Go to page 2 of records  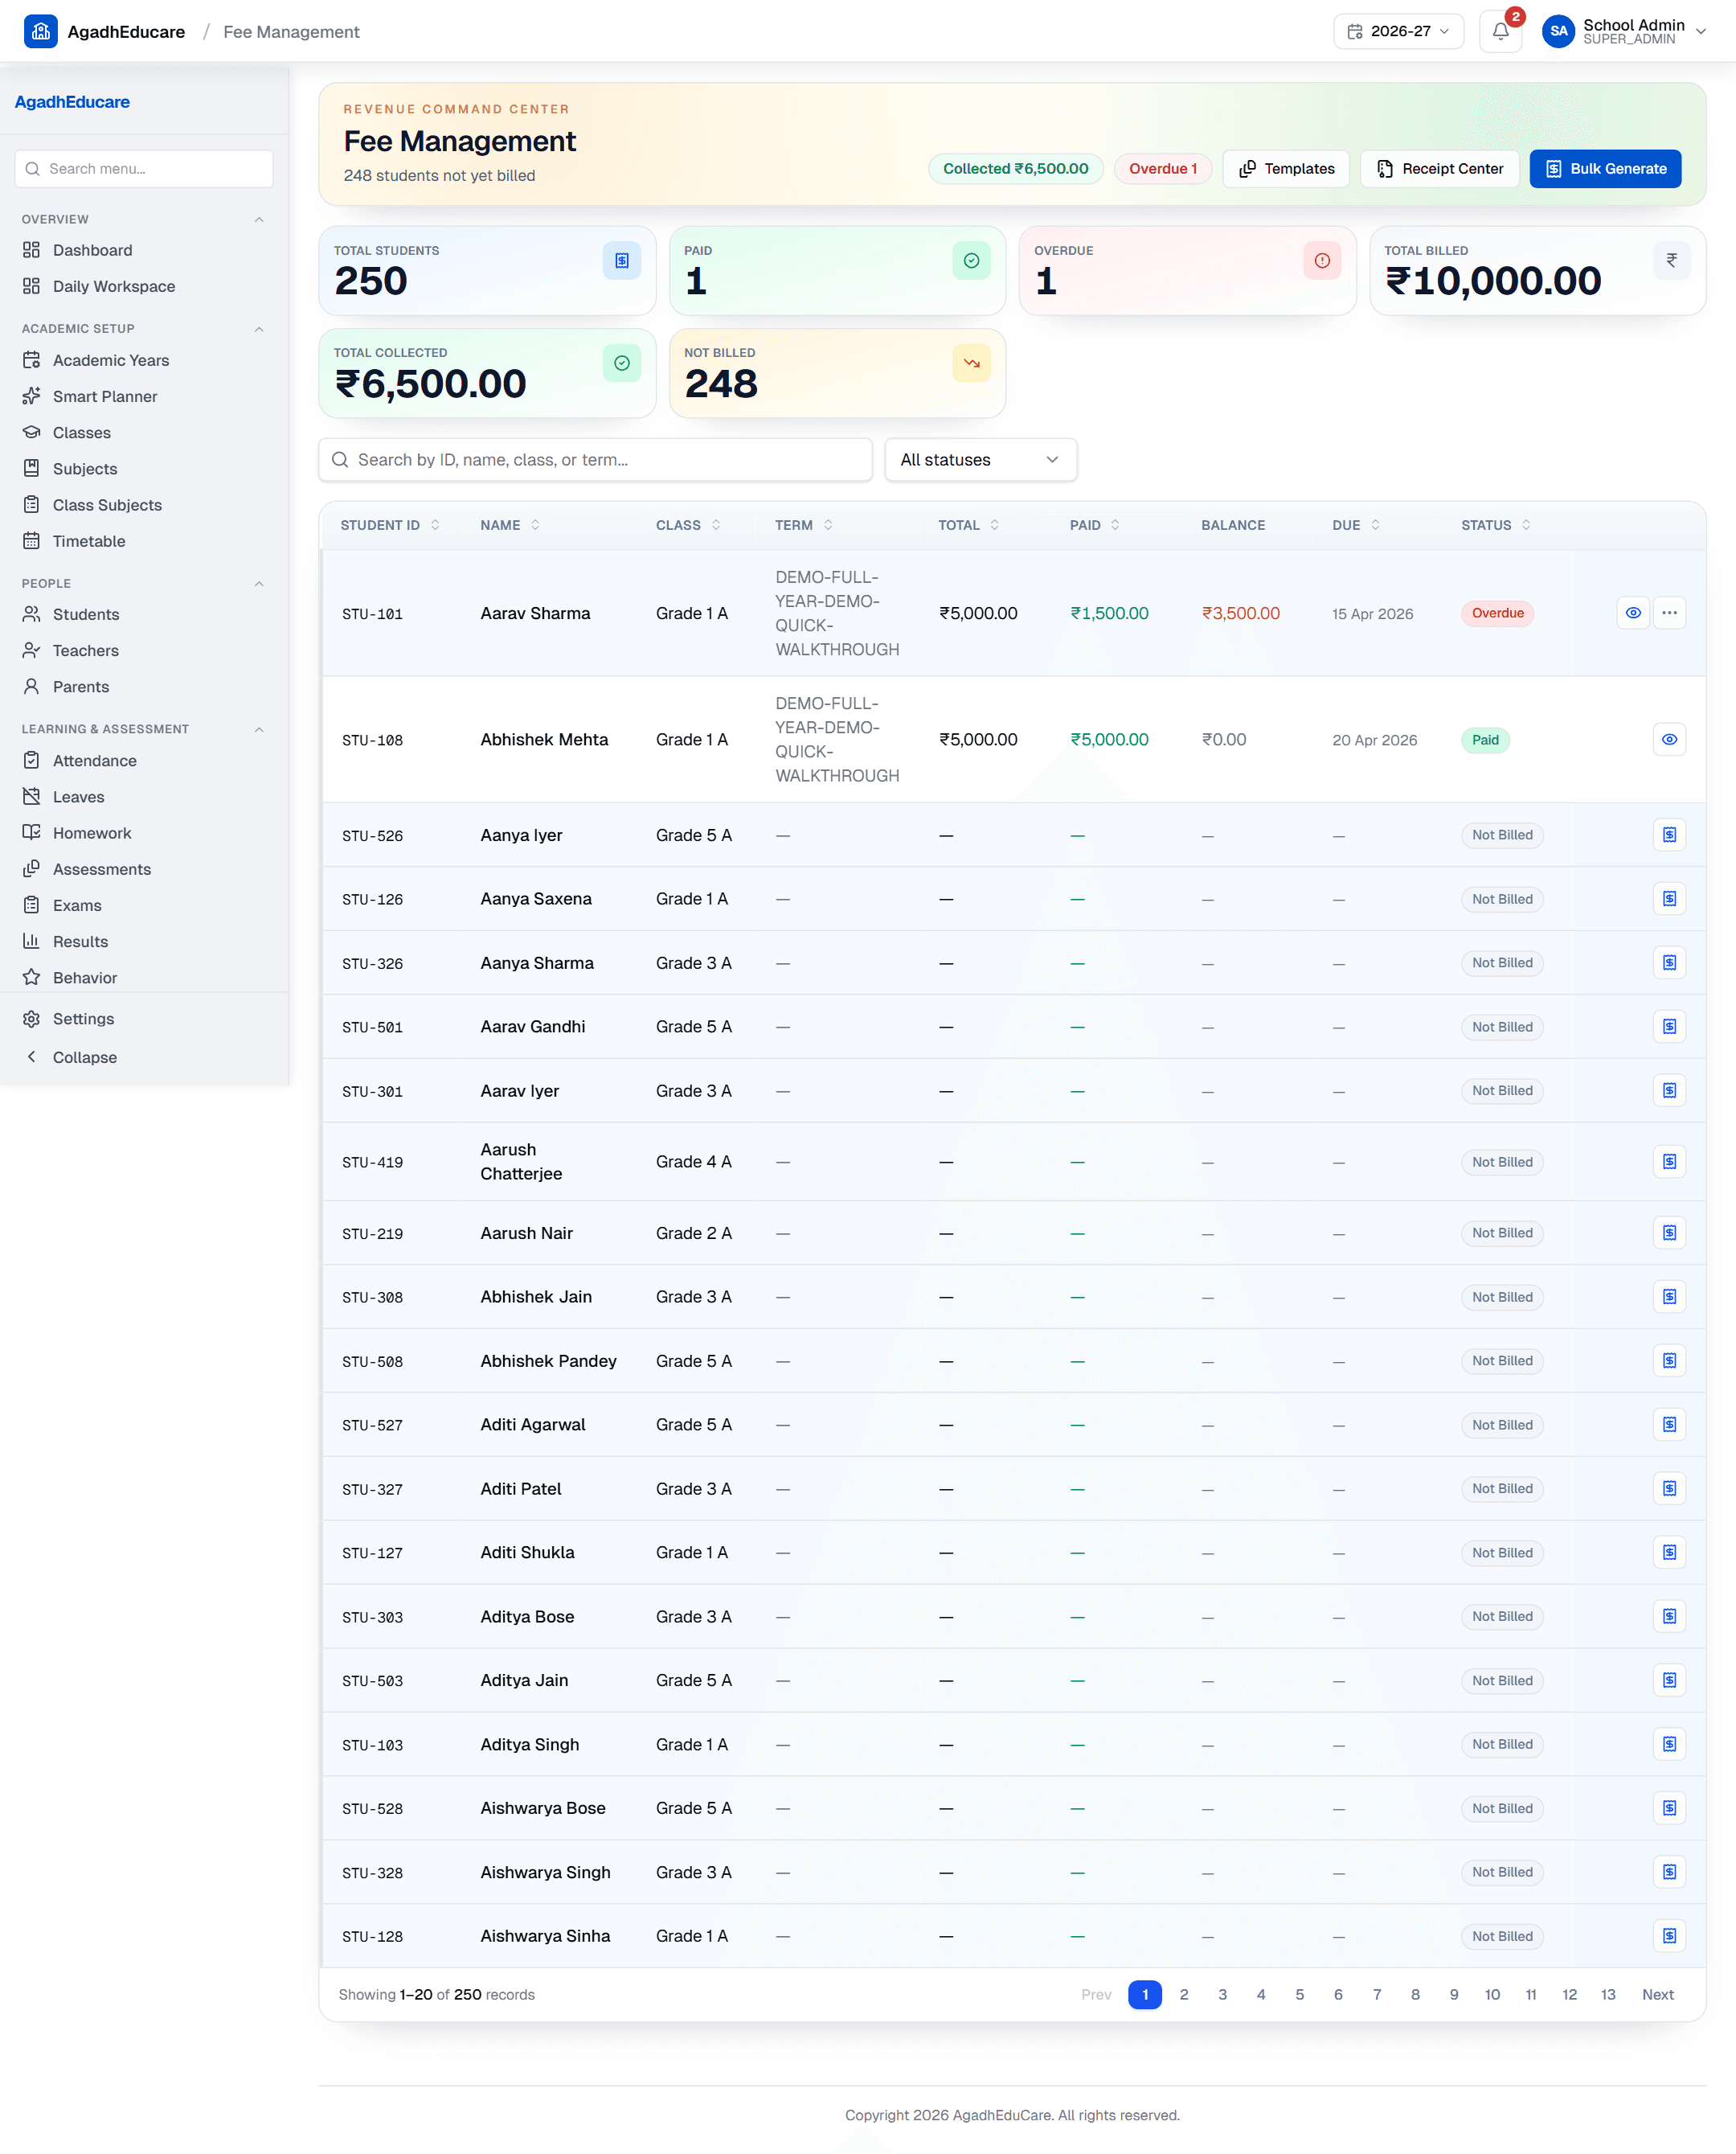[1183, 1994]
